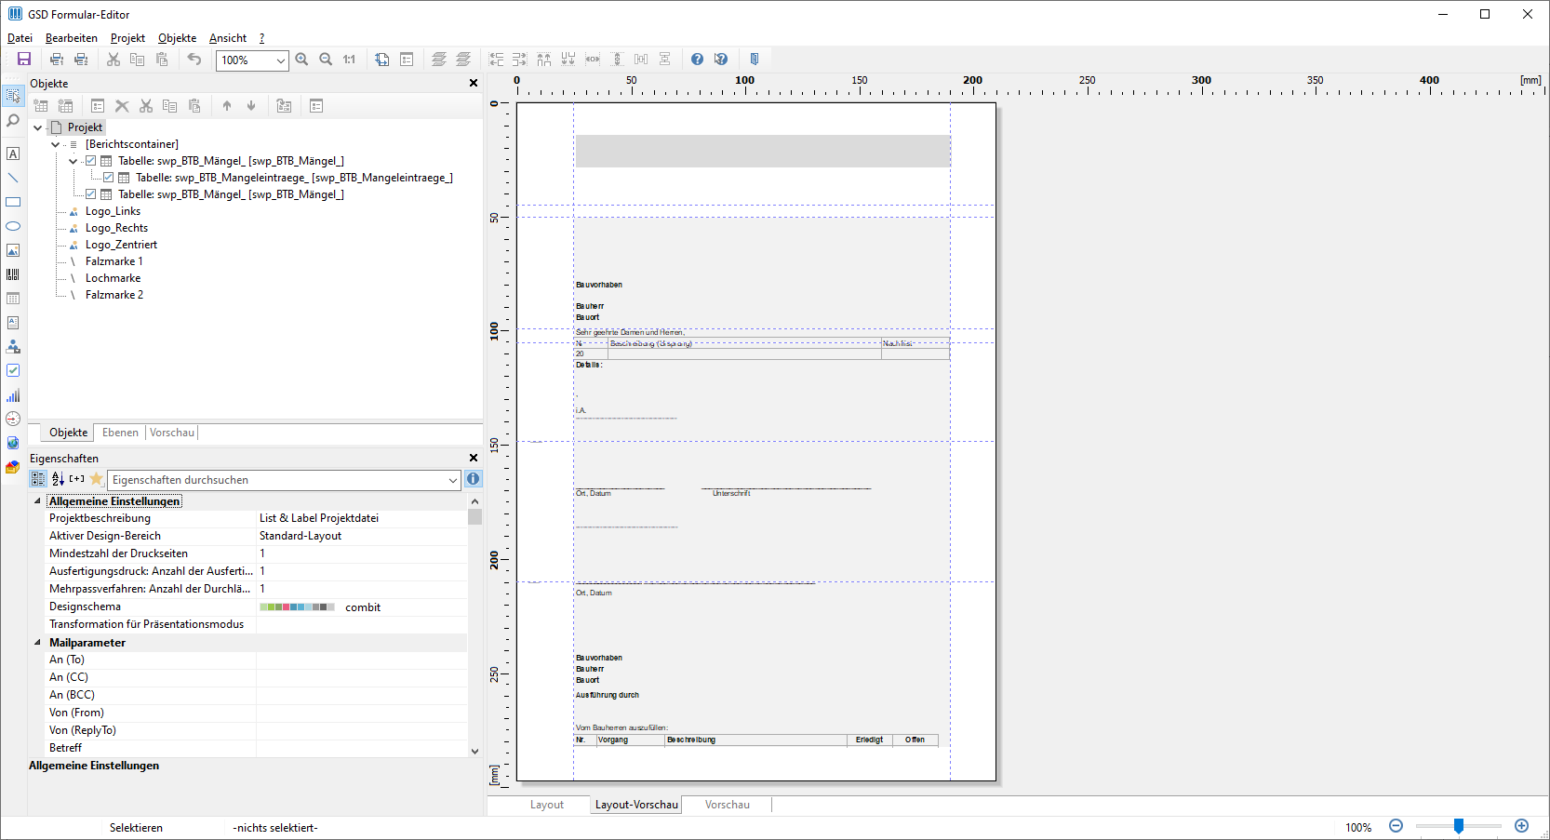Toggle categorized view in Eigenschaften
Image resolution: width=1550 pixels, height=840 pixels.
[38, 479]
